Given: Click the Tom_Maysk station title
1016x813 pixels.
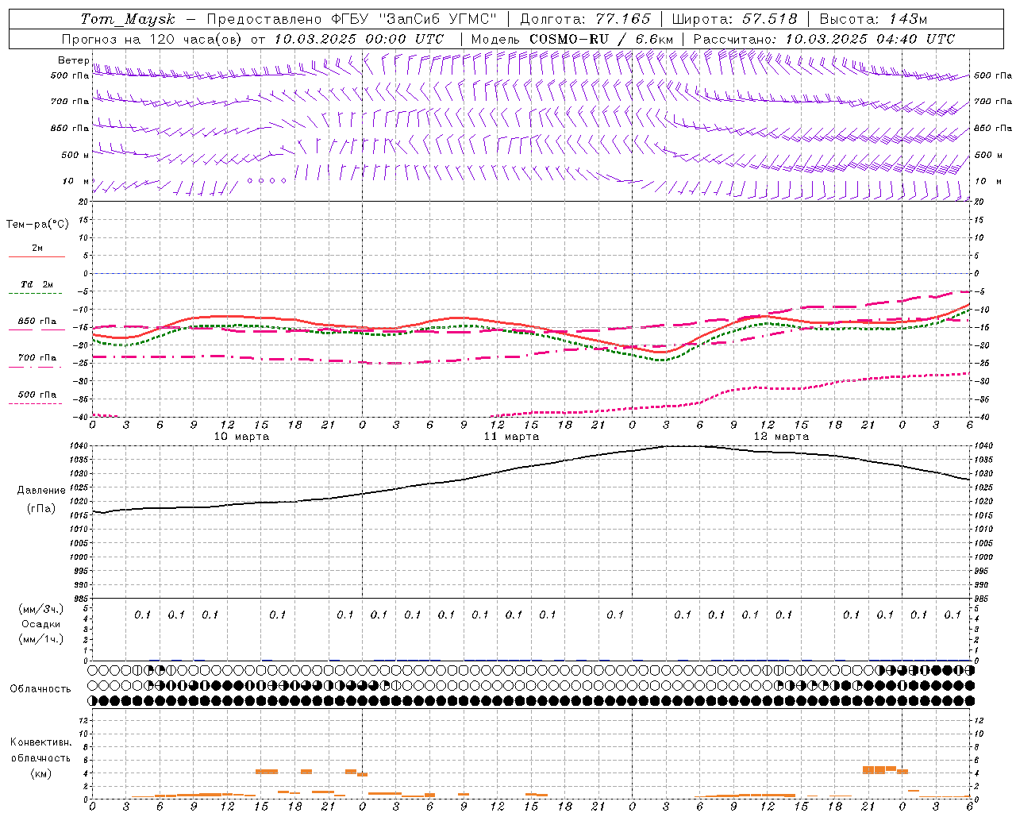Looking at the screenshot, I should coord(128,19).
